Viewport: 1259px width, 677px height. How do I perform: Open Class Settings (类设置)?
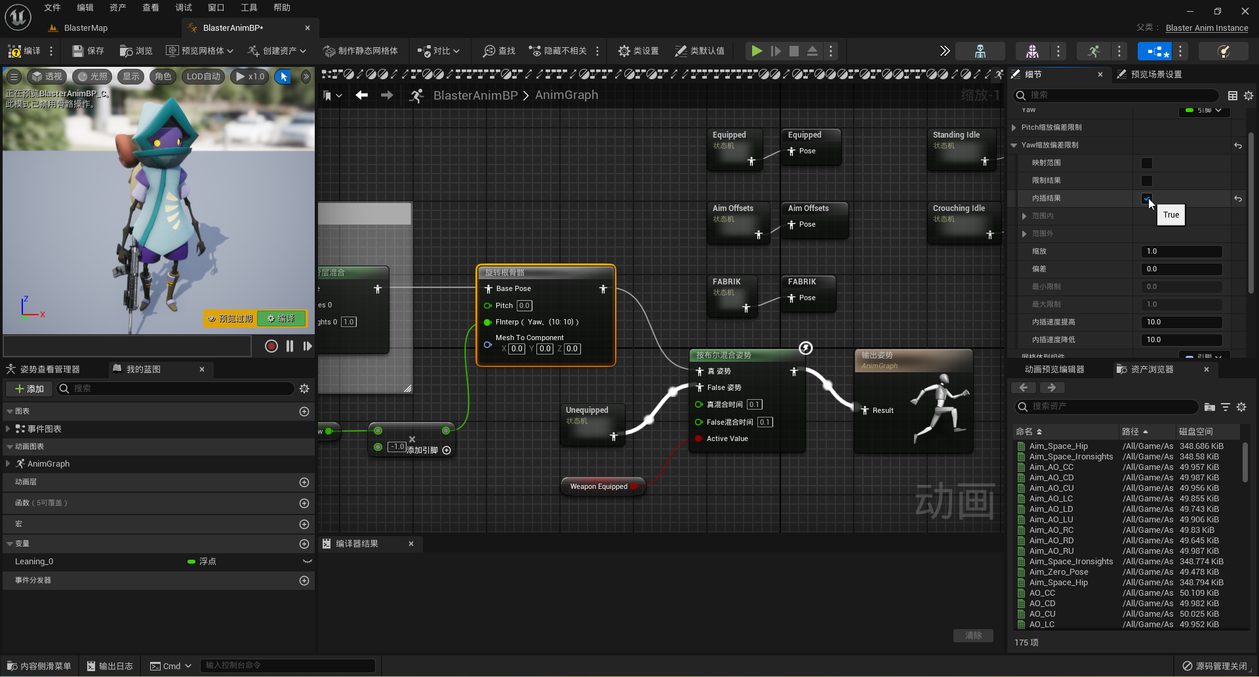click(638, 51)
